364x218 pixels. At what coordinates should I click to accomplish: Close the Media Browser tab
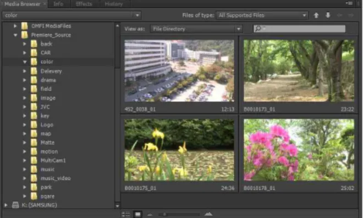point(45,4)
